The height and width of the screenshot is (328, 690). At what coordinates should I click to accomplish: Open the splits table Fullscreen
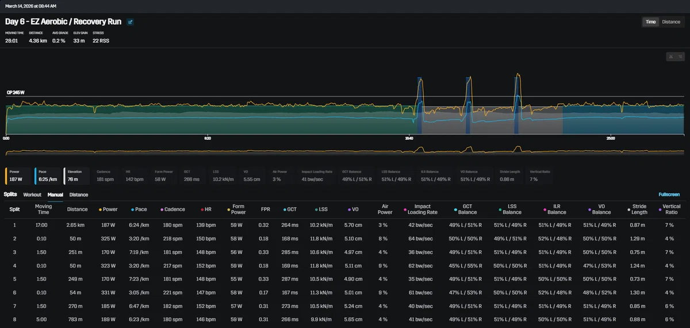(x=670, y=195)
